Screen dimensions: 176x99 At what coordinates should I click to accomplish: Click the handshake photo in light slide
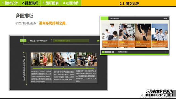click(x=143, y=32)
